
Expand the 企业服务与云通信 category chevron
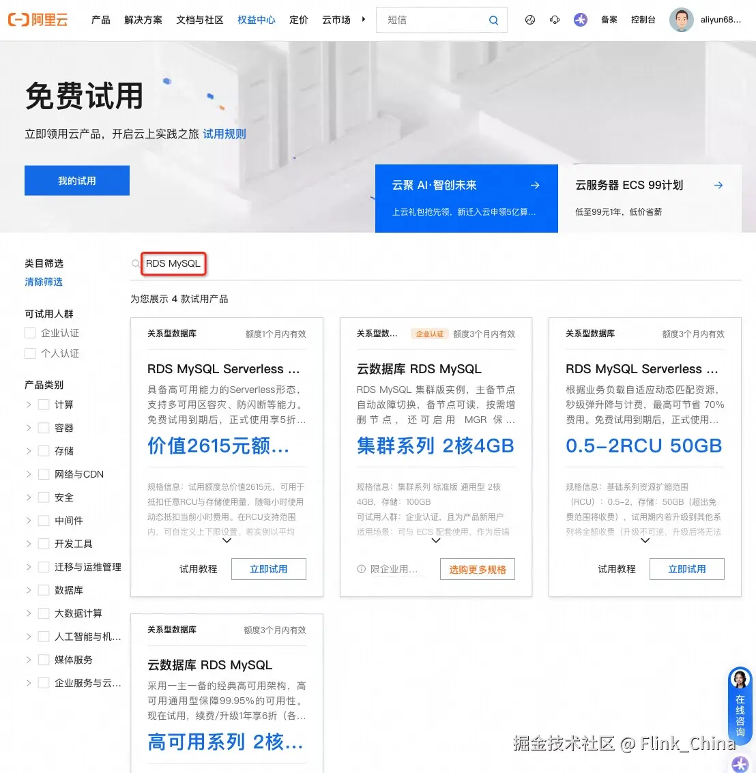[29, 683]
